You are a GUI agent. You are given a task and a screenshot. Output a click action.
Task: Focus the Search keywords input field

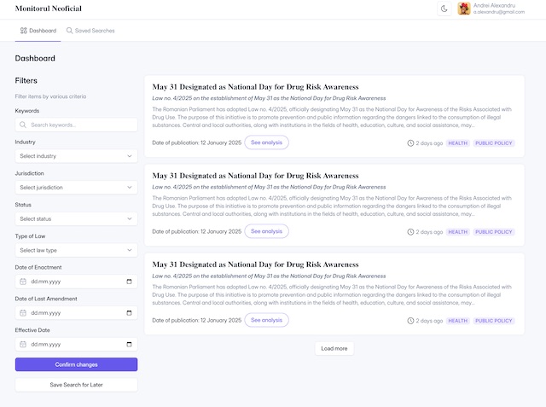click(81, 125)
